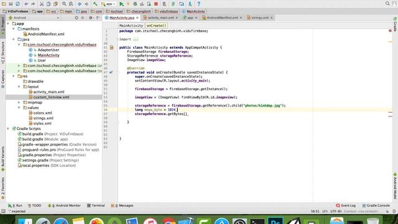This screenshot has height=224, width=398.
Task: Open the Android view selector dropdown
Action: (34, 18)
